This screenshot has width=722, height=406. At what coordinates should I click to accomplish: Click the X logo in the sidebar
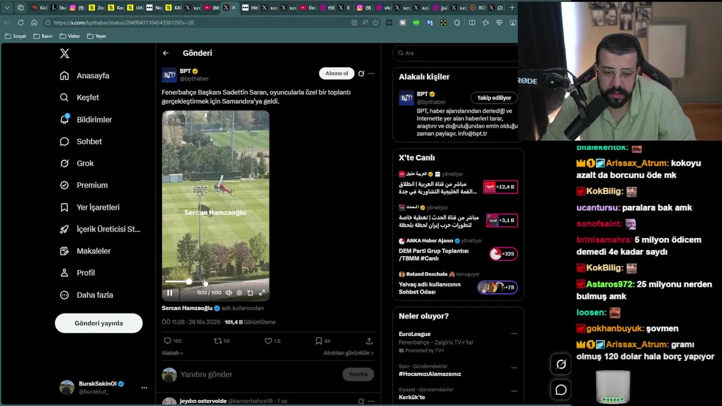[x=64, y=54]
